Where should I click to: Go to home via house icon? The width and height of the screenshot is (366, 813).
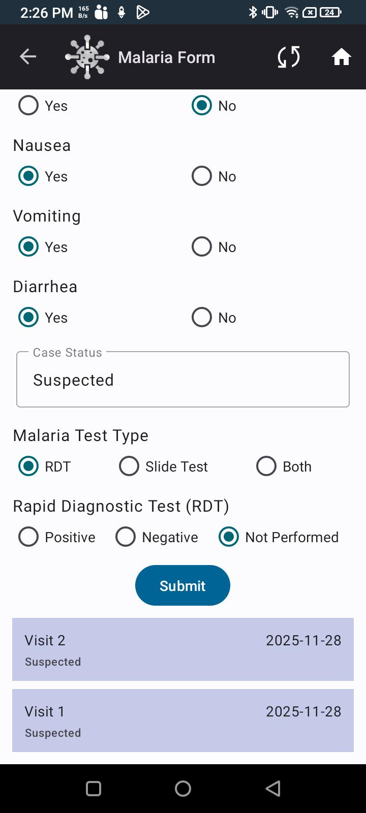point(341,57)
